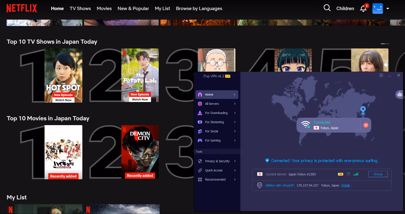Open the notifications bell
This screenshot has height=214, width=405.
363,8
